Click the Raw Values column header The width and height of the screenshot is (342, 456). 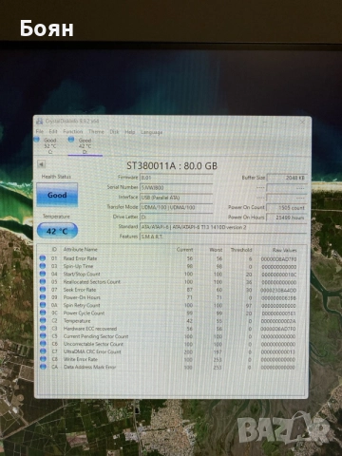point(285,250)
